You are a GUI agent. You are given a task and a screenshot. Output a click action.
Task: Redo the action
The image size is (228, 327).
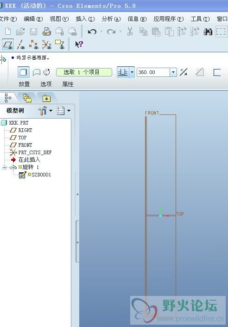tap(111, 31)
